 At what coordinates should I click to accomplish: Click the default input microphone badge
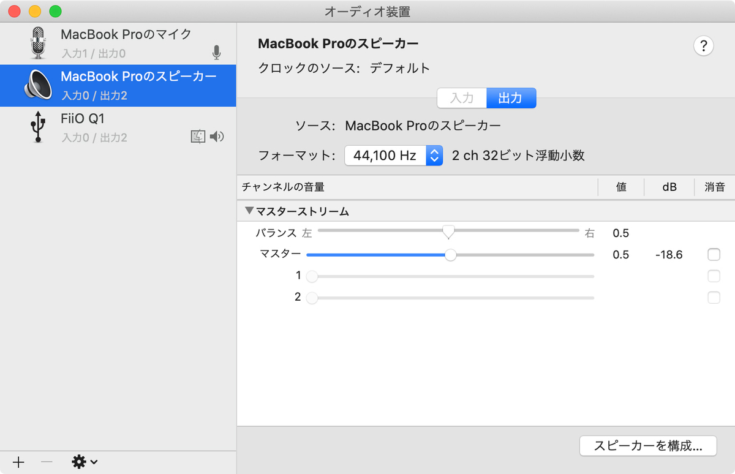pyautogui.click(x=216, y=53)
